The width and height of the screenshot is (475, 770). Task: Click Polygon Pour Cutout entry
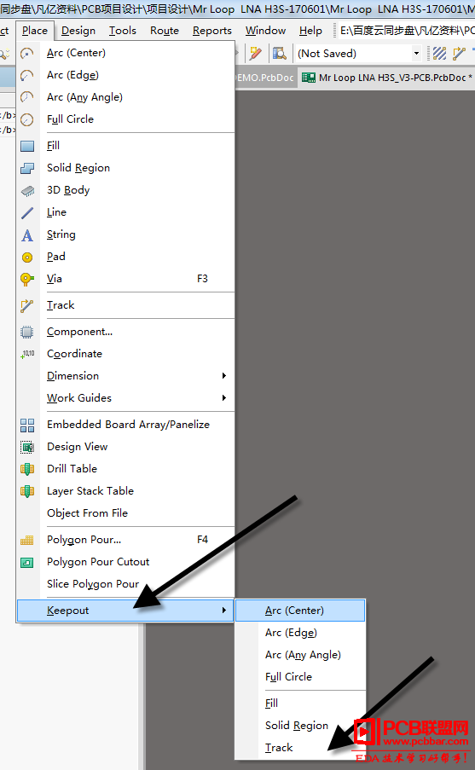pyautogui.click(x=98, y=562)
